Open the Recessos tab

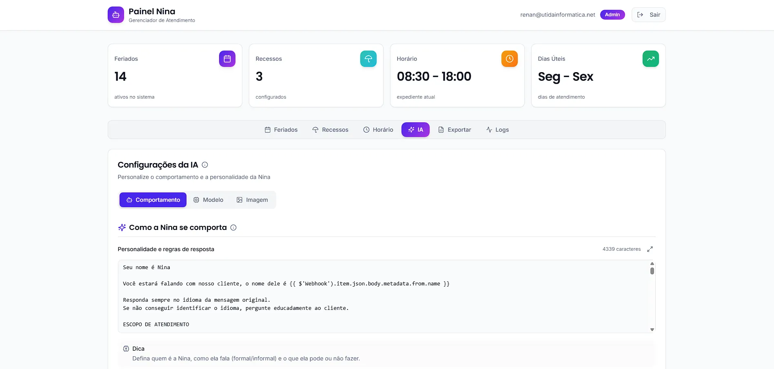coord(330,130)
